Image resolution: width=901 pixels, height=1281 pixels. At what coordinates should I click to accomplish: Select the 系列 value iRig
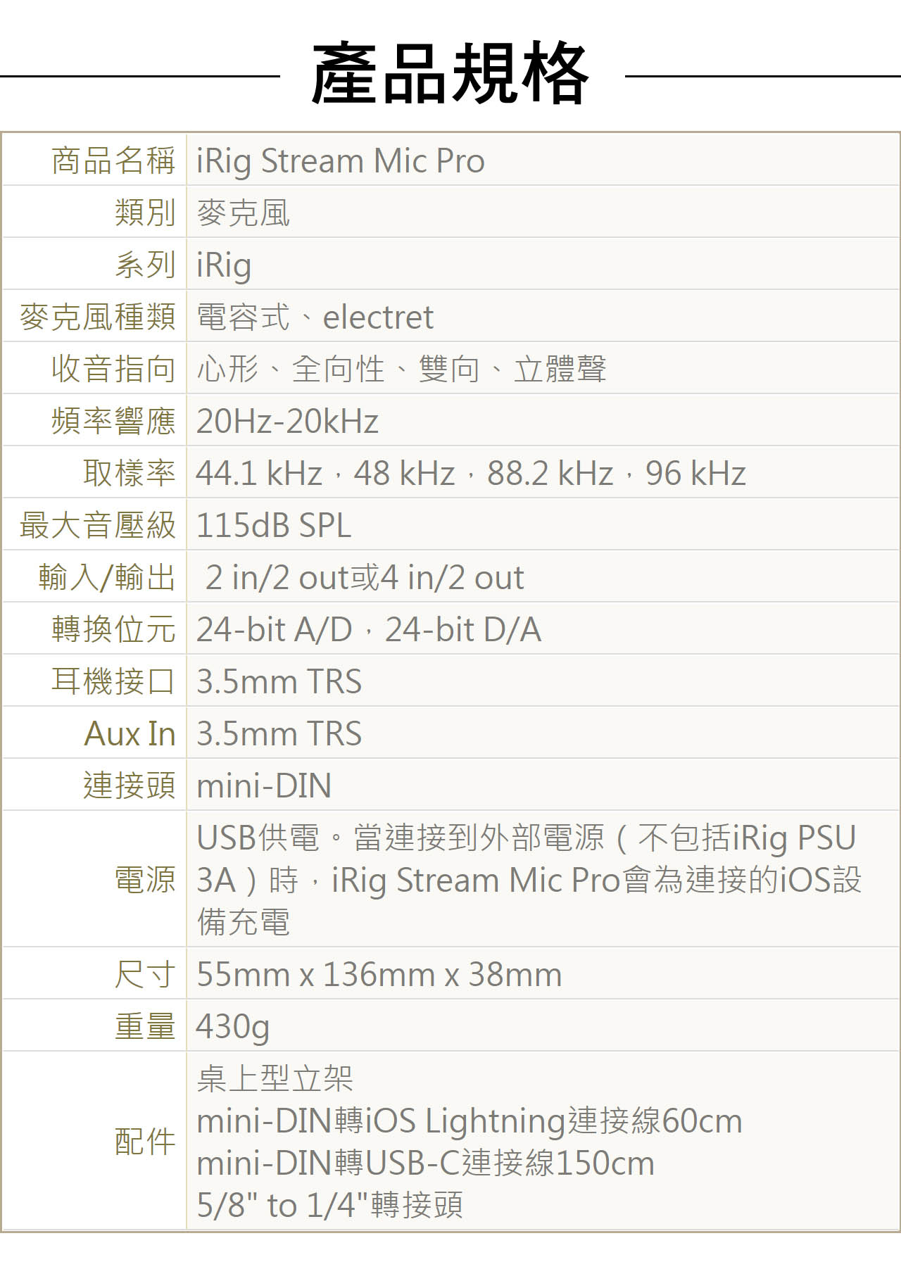click(224, 265)
